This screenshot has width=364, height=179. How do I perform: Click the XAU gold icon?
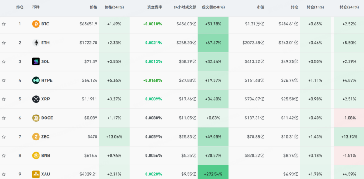(x=36, y=174)
